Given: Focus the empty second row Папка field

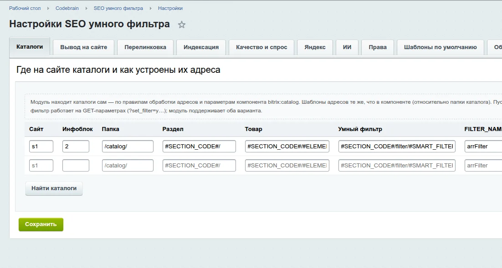Looking at the screenshot, I should [128, 165].
